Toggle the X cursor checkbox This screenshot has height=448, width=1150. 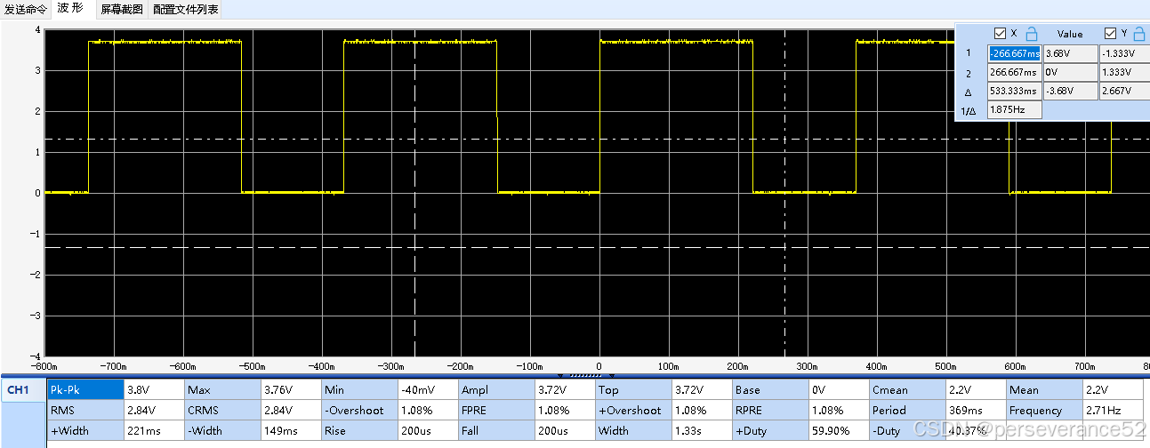click(x=1000, y=34)
